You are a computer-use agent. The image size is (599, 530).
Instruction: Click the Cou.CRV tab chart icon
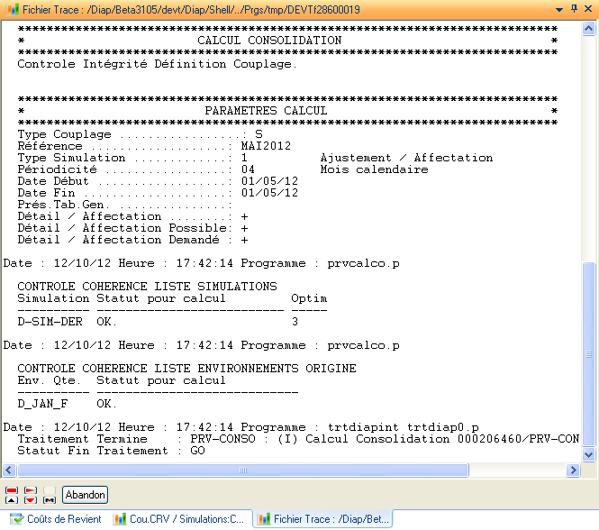[120, 519]
